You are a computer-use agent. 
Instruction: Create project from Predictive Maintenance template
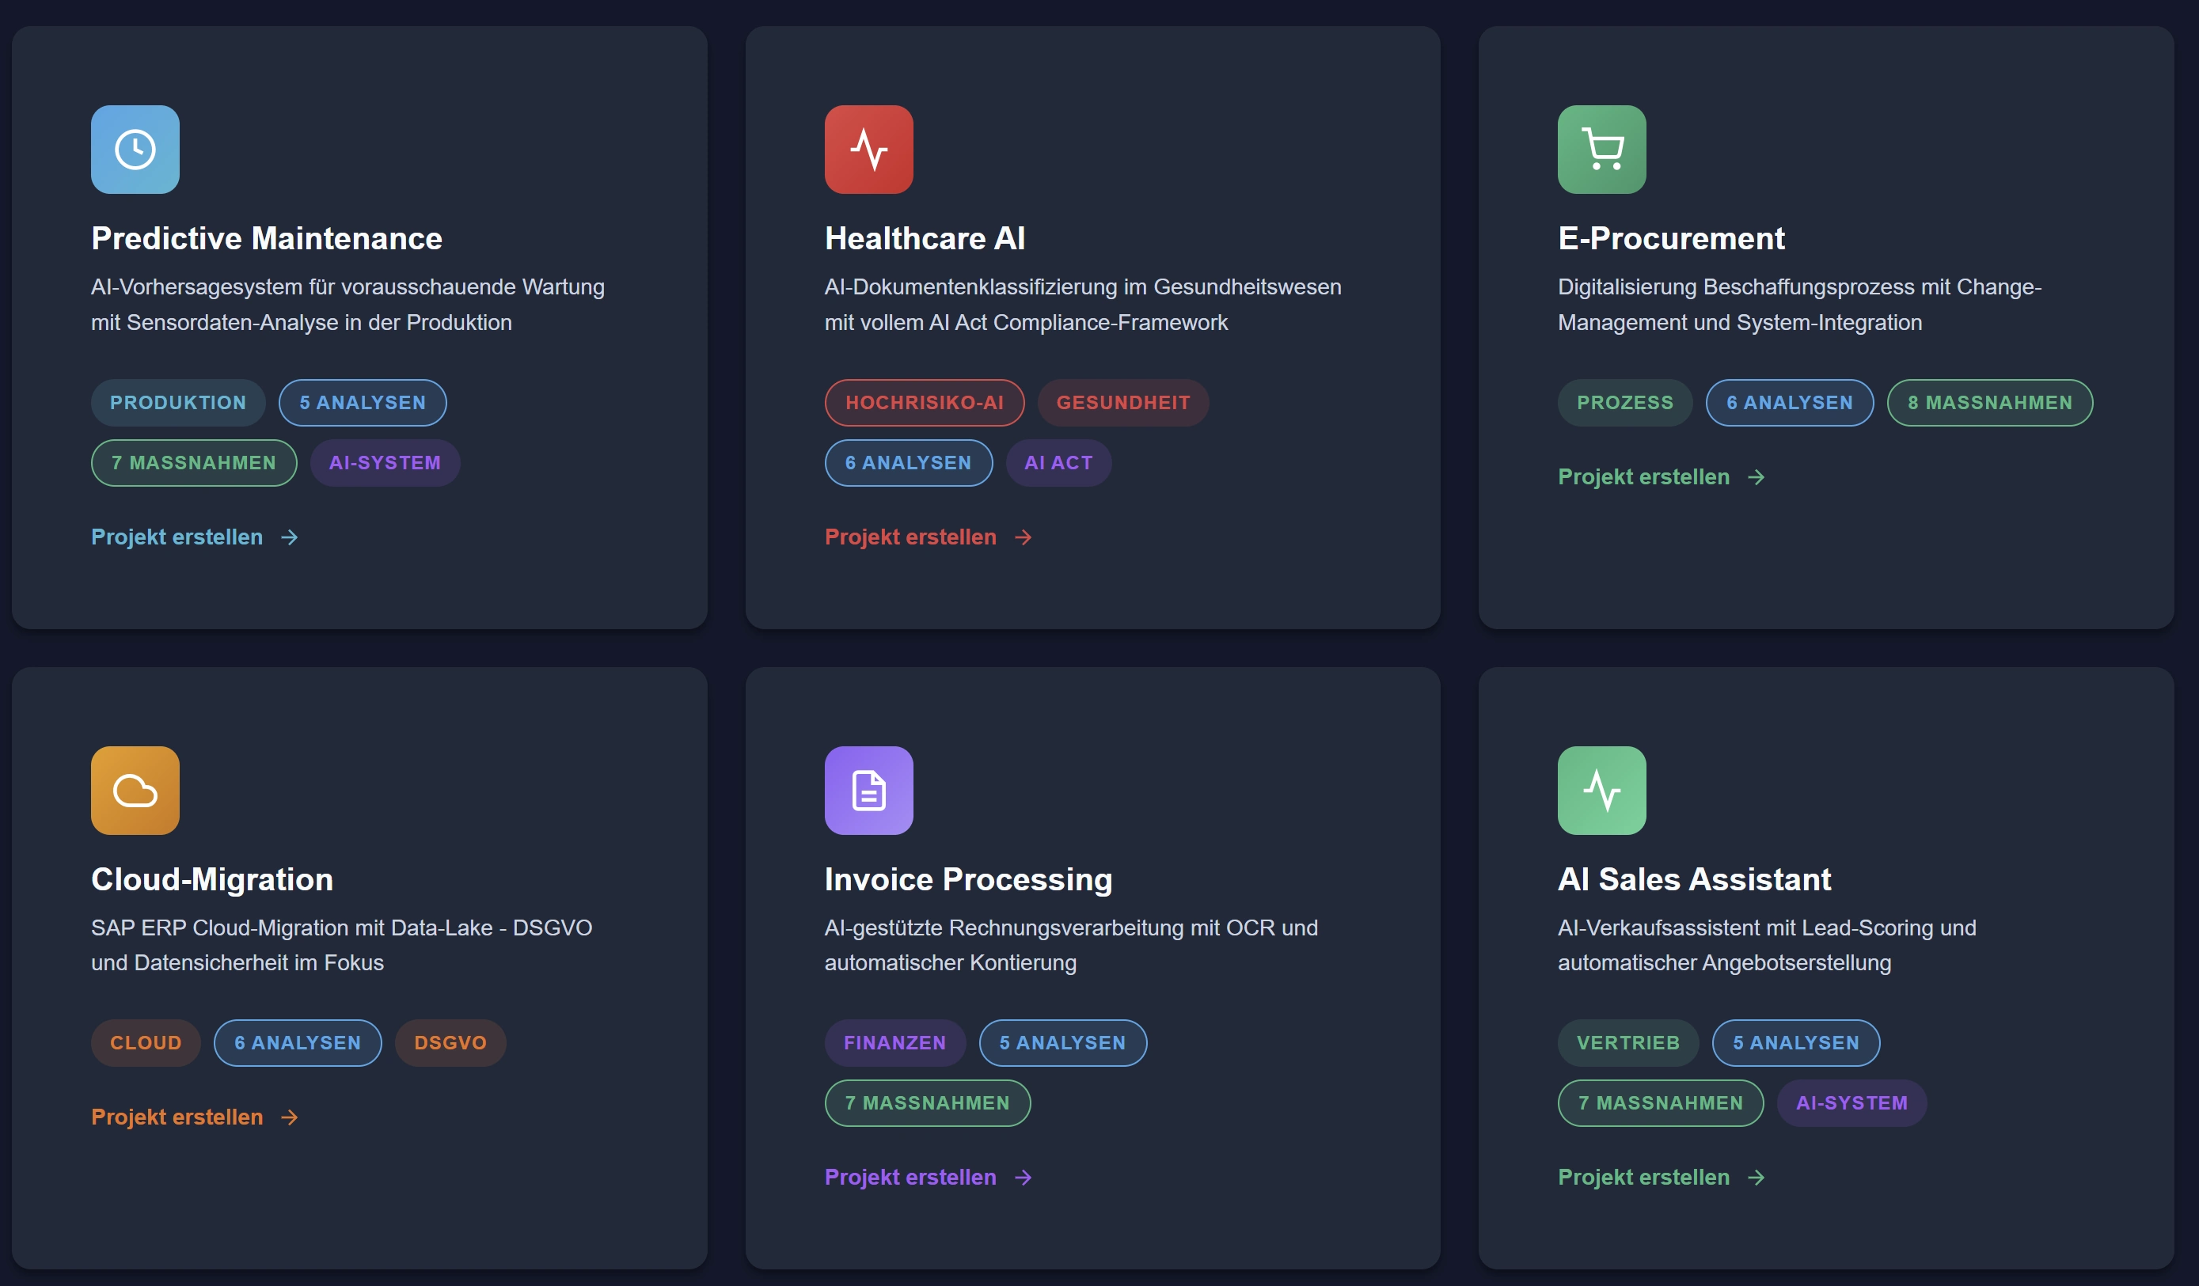point(177,537)
